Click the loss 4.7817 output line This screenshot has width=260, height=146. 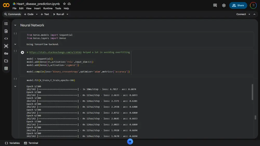[81, 89]
